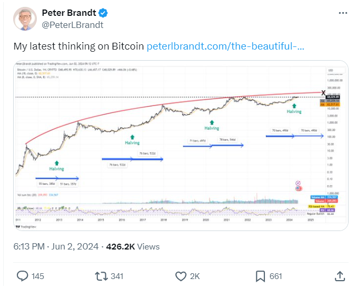Click the 661 bookmarks count
The image size is (357, 288).
pos(276,276)
